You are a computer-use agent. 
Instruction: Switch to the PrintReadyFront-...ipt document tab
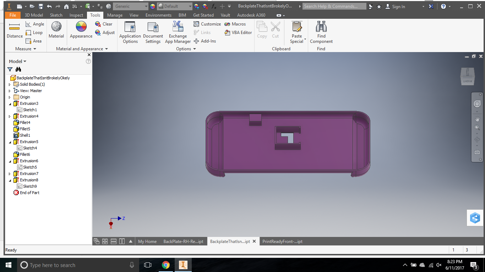(282, 242)
